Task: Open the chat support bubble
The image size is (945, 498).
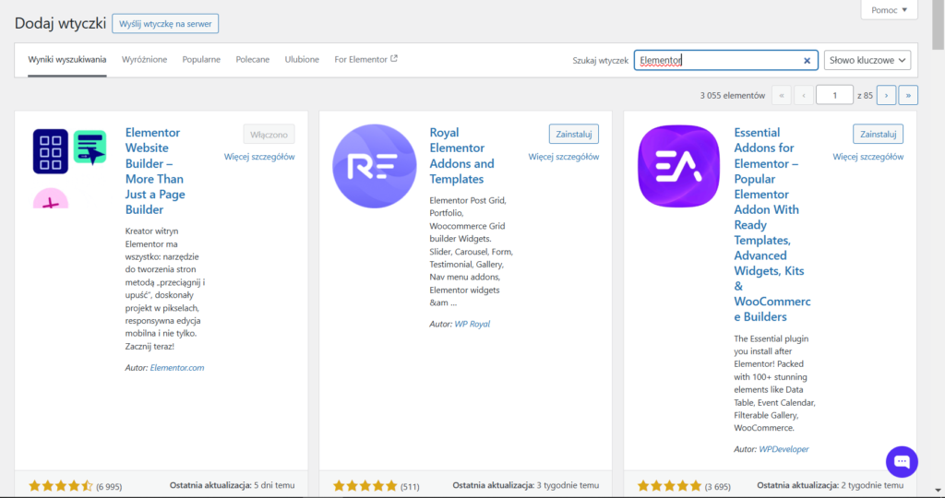Action: (902, 461)
